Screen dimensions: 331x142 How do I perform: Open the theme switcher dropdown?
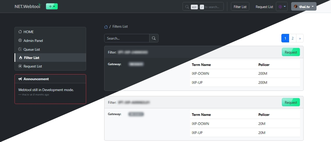click(x=282, y=7)
